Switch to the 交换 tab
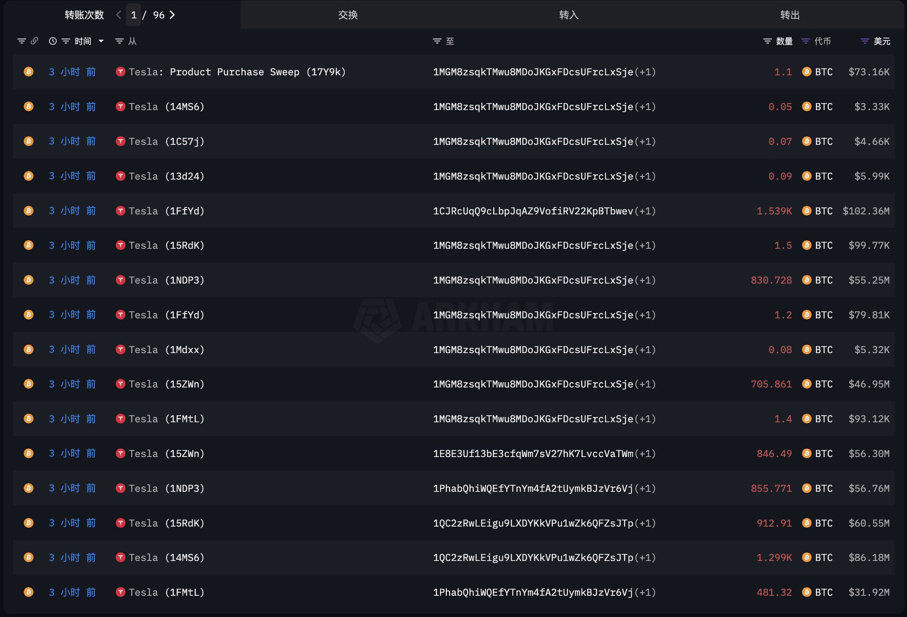The image size is (907, 617). tap(348, 15)
